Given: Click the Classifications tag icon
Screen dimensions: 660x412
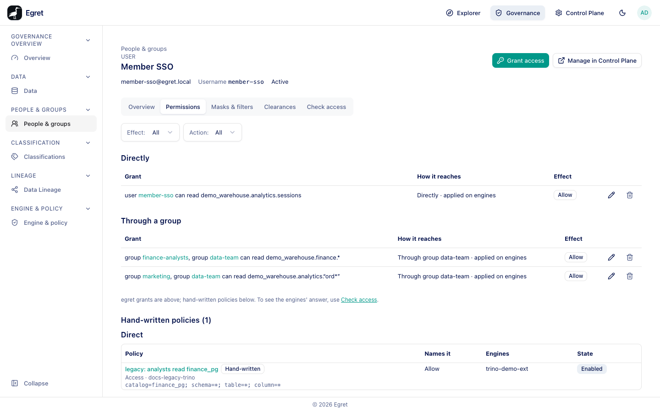Looking at the screenshot, I should (x=15, y=157).
